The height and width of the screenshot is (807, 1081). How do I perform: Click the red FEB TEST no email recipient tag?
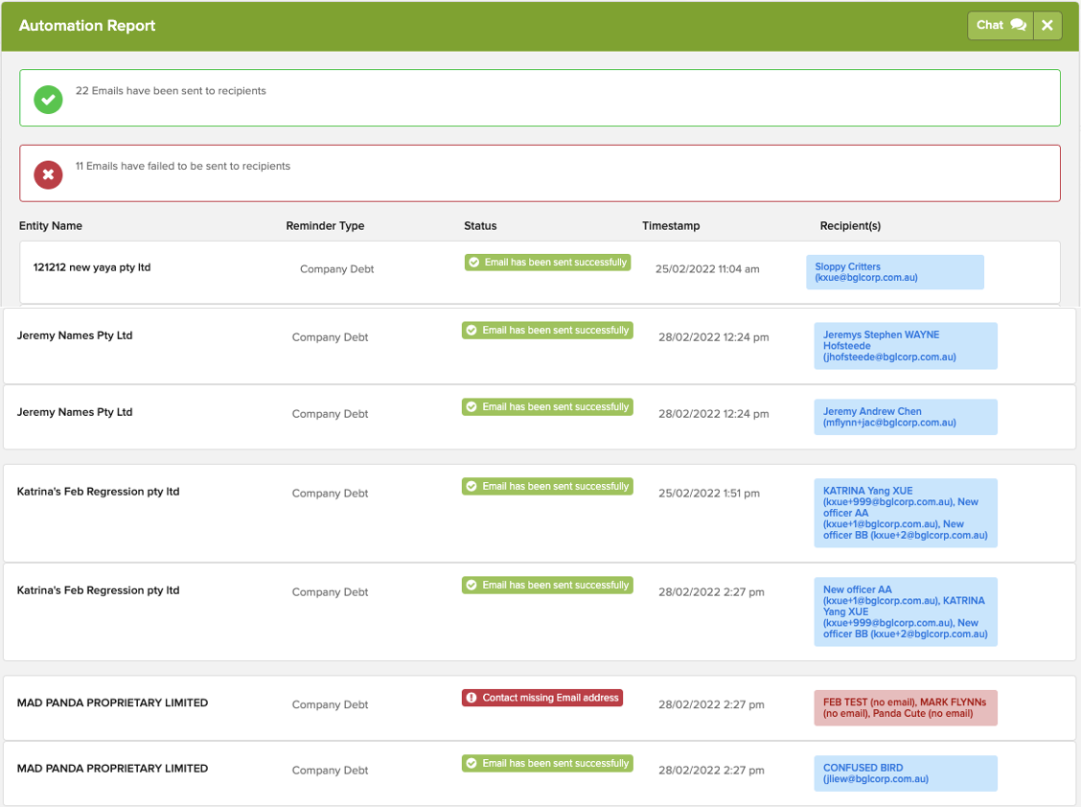[905, 707]
